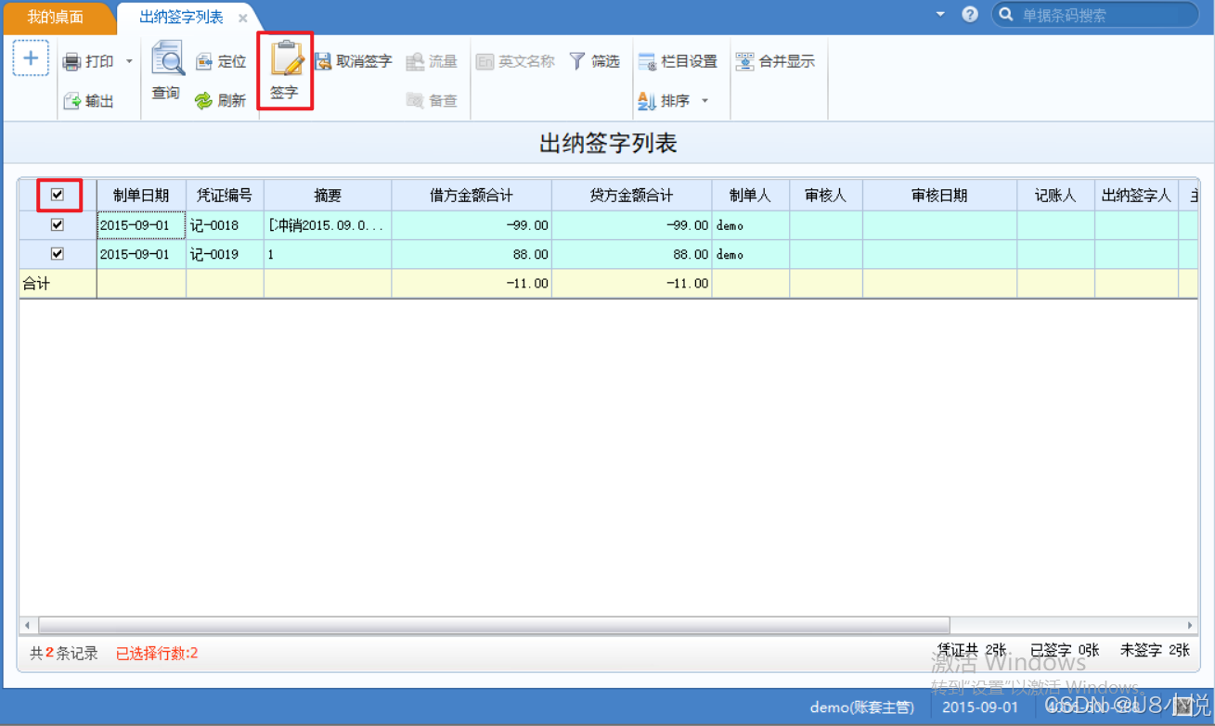This screenshot has width=1215, height=726.
Task: Click the 打印 printer icon
Action: point(71,62)
